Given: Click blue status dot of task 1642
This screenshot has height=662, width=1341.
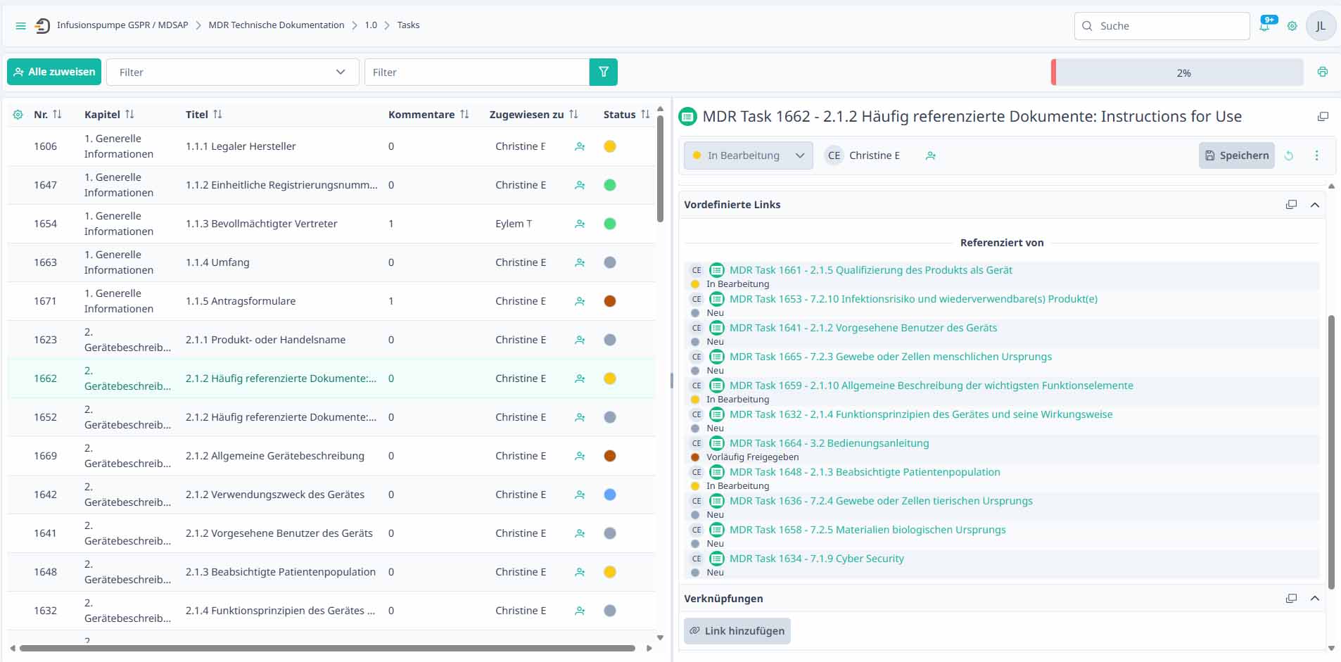Looking at the screenshot, I should [610, 495].
